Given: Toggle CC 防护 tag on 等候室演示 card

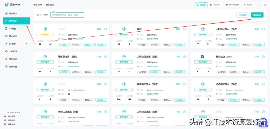Looking at the screenshot, I should (x=64, y=72).
